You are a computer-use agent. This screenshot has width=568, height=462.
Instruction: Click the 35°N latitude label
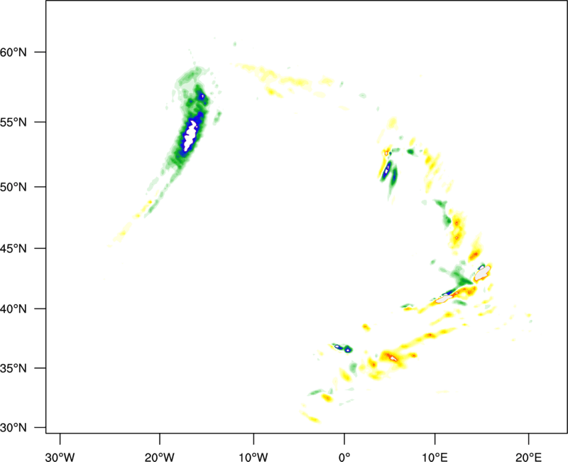[13, 368]
